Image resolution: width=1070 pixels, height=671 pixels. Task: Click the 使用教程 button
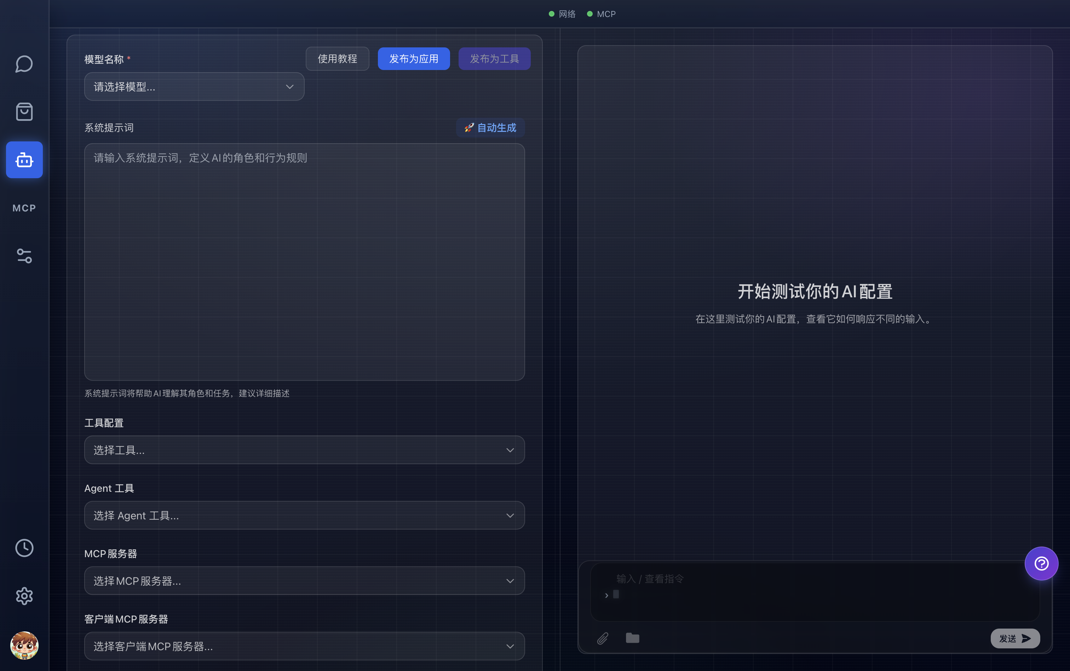[x=337, y=59]
